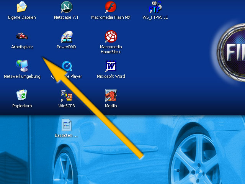Open the Netzwerkumgebung network icon
This screenshot has height=184, width=245.
point(22,66)
